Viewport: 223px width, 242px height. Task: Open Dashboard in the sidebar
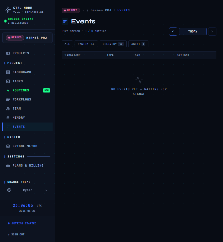coord(28,72)
